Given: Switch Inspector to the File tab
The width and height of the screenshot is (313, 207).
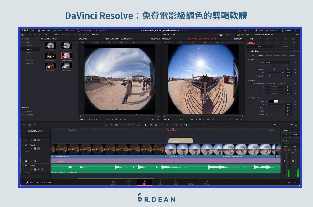Looking at the screenshot, I should point(294,40).
